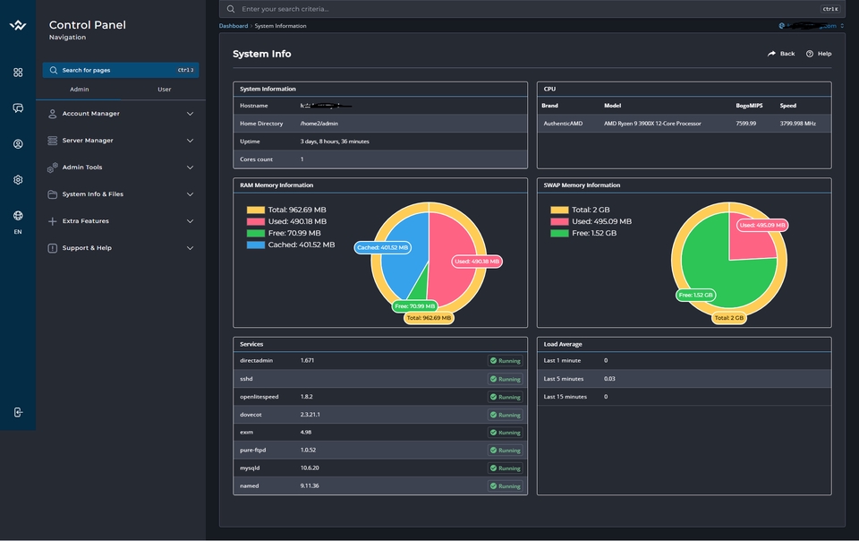
Task: Click the dovecot Running status badge
Action: click(x=505, y=415)
